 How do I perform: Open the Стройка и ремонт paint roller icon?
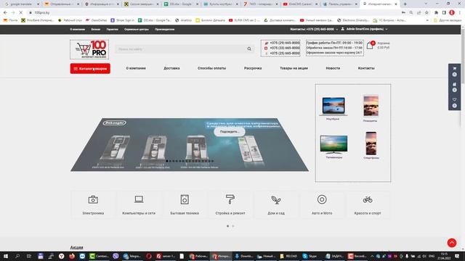pos(230,199)
